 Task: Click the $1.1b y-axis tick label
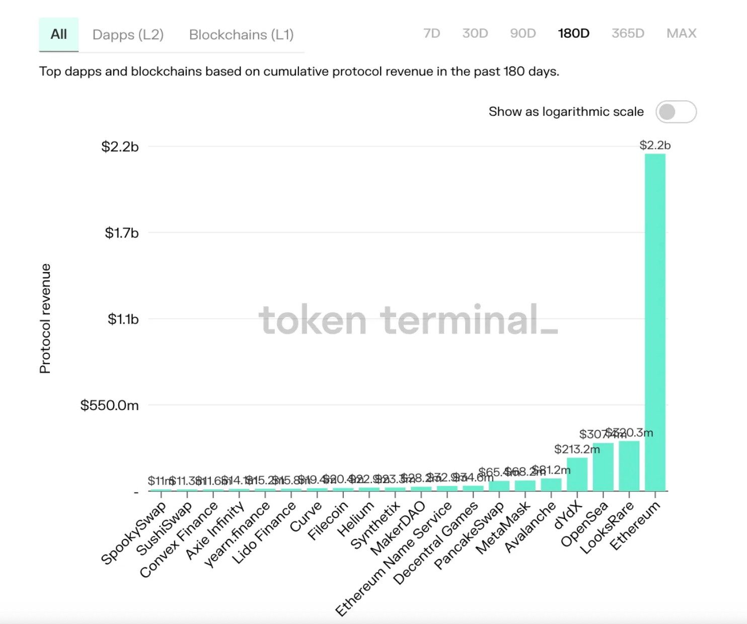click(x=123, y=319)
